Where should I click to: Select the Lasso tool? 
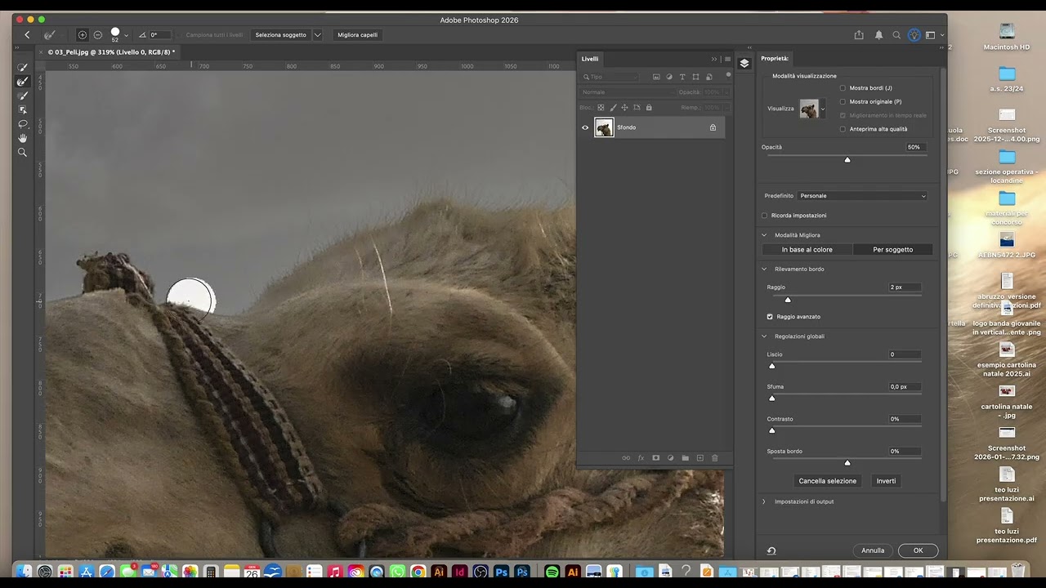point(23,124)
